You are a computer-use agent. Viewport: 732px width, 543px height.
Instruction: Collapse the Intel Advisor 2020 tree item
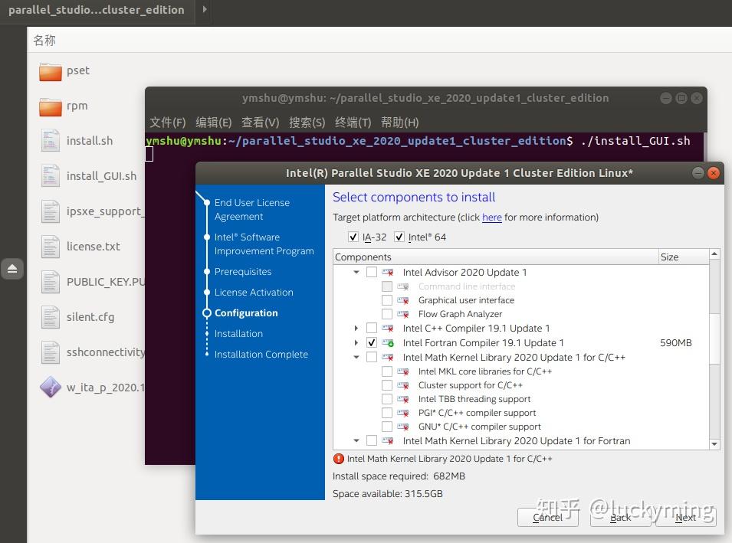pyautogui.click(x=356, y=272)
